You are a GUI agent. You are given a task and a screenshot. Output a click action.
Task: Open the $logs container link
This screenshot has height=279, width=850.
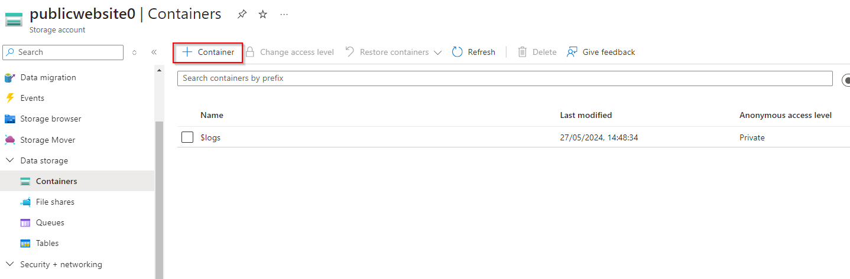(210, 137)
